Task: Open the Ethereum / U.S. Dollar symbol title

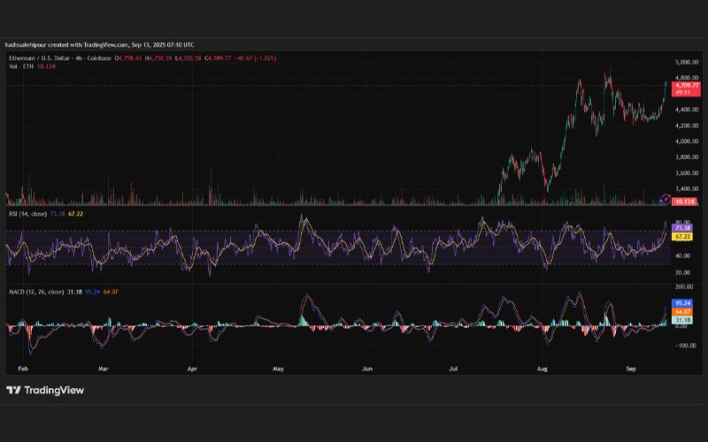Action: click(60, 58)
